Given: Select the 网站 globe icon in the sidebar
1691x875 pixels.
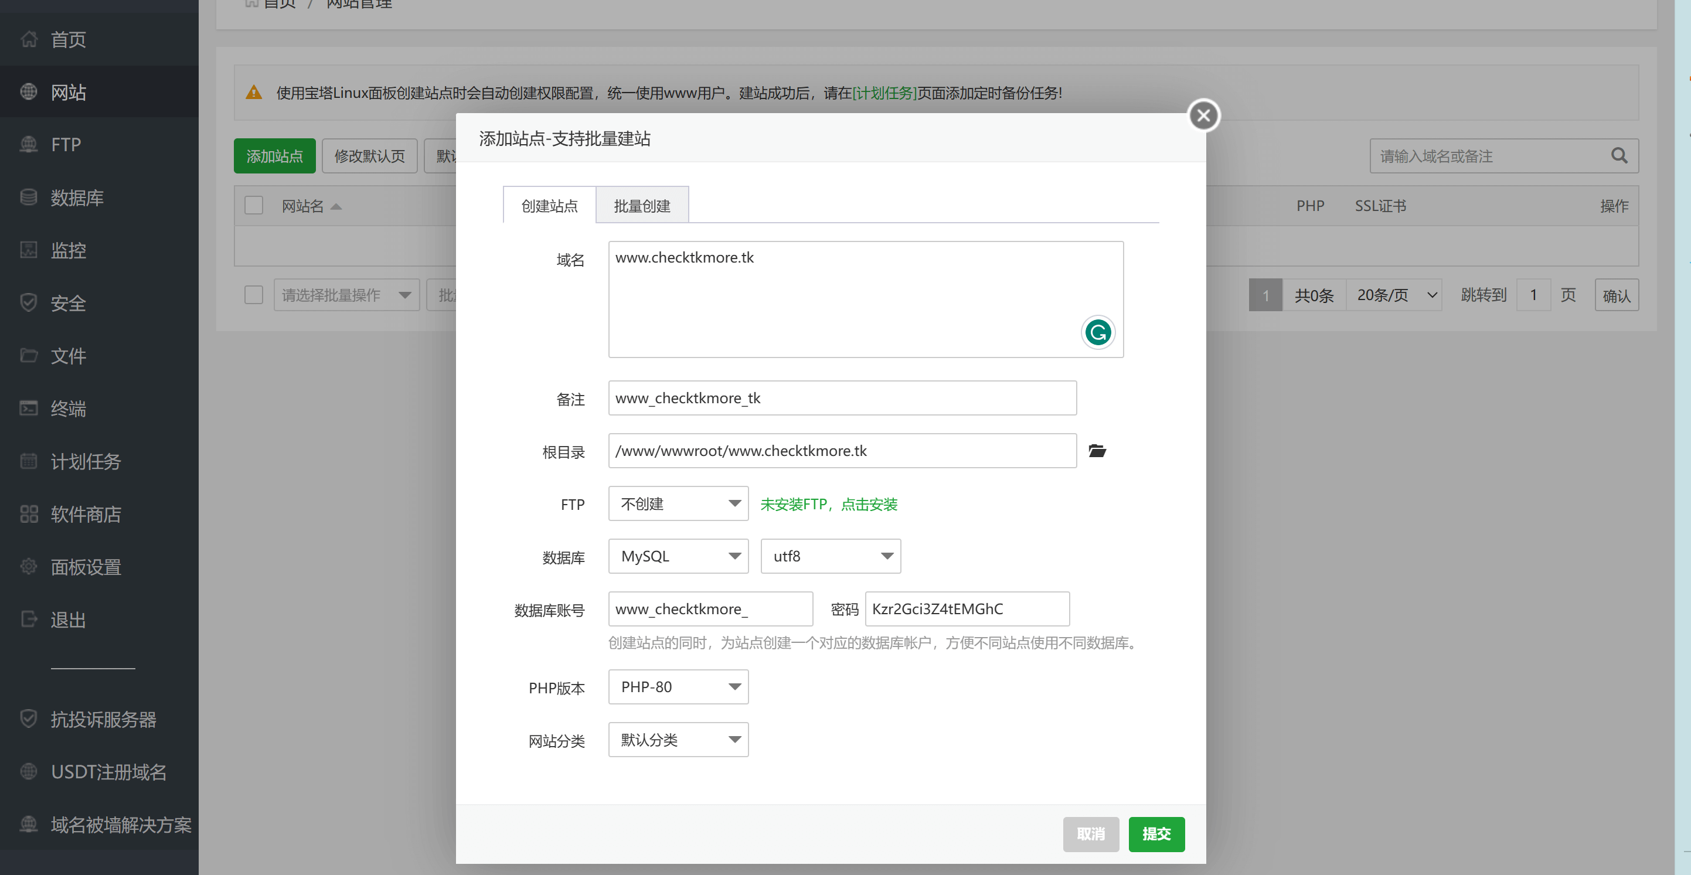Looking at the screenshot, I should tap(28, 92).
